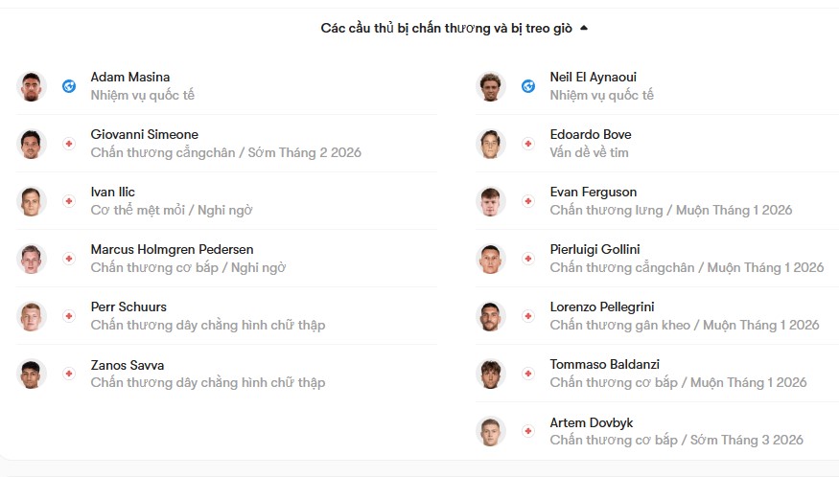Click the international duty icon beside Adam Masina
The image size is (839, 477).
tap(69, 86)
